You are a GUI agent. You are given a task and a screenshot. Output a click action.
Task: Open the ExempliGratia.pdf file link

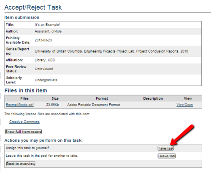pyautogui.click(x=20, y=105)
